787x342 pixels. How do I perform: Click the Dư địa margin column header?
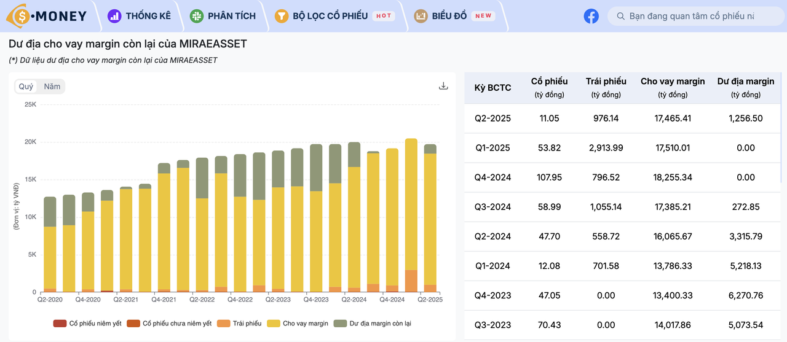[x=746, y=87]
